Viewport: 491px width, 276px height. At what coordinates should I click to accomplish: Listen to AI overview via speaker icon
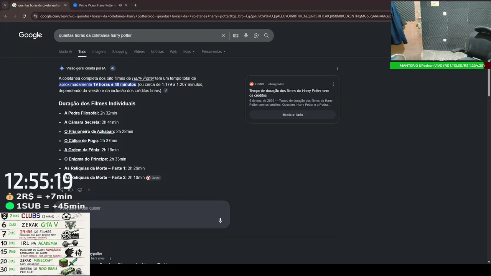[113, 68]
